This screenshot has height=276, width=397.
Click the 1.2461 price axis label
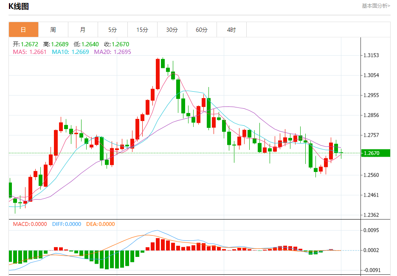coord(371,195)
